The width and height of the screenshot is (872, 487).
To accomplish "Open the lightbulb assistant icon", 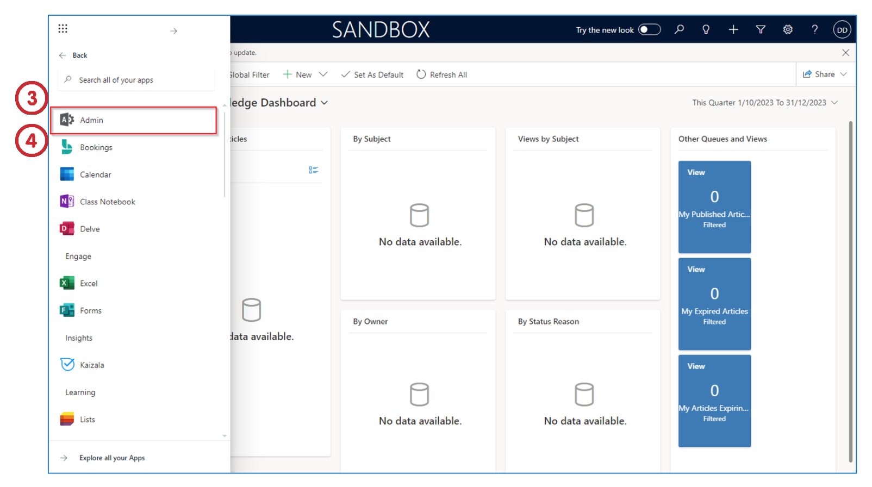I will (706, 30).
